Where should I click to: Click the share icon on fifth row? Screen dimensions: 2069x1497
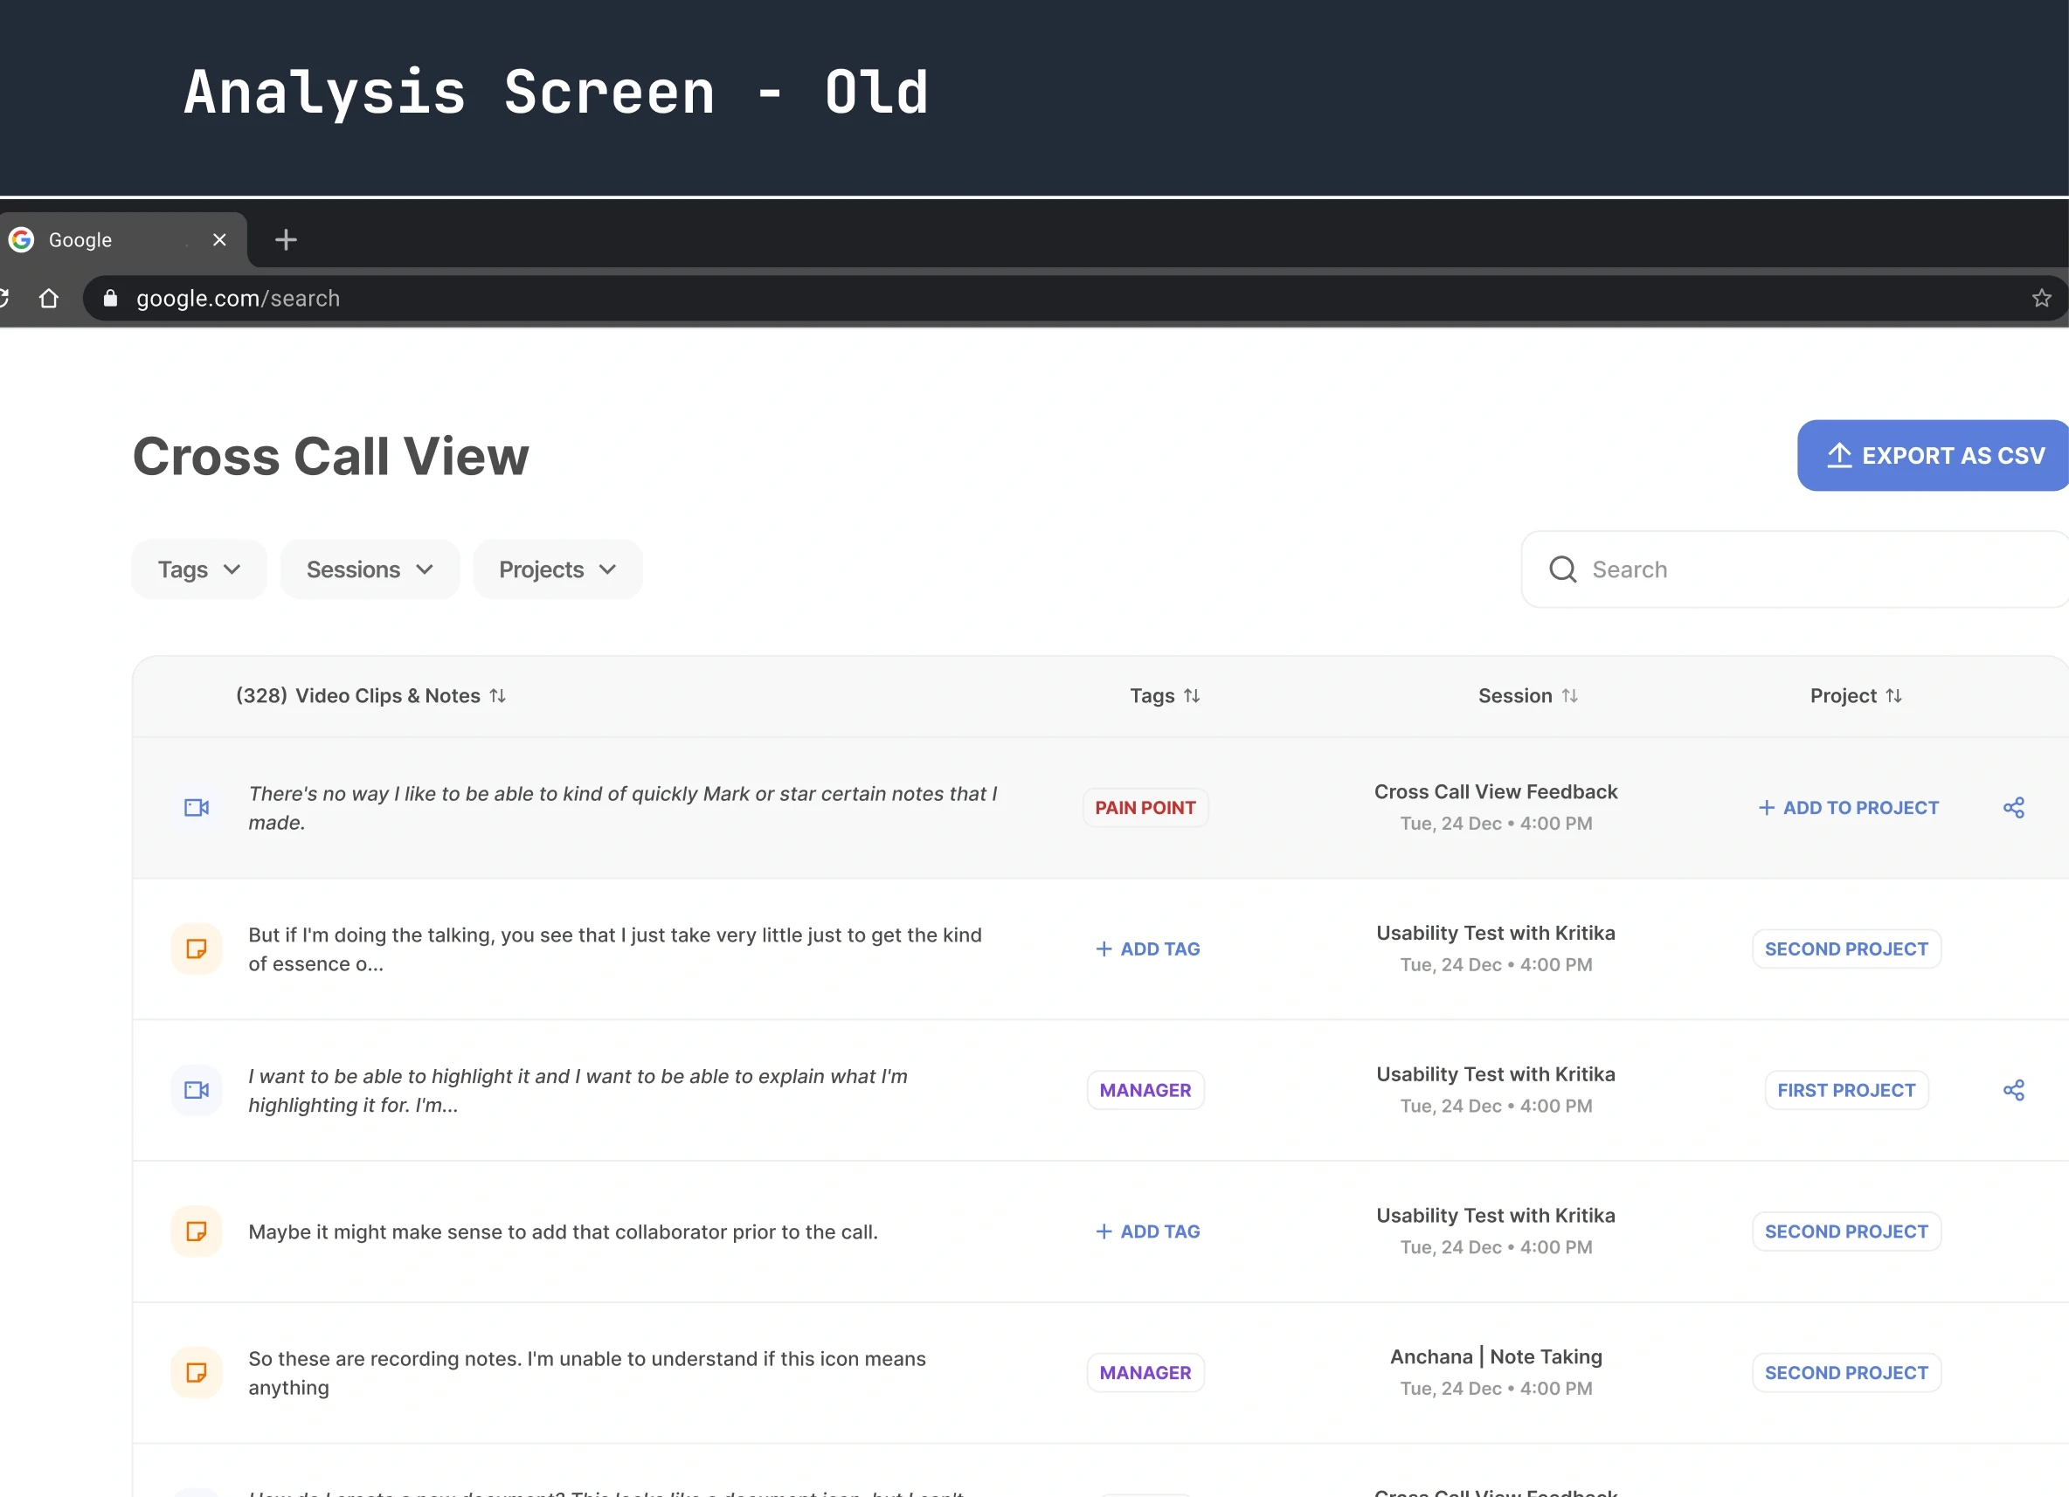pos(2014,1372)
